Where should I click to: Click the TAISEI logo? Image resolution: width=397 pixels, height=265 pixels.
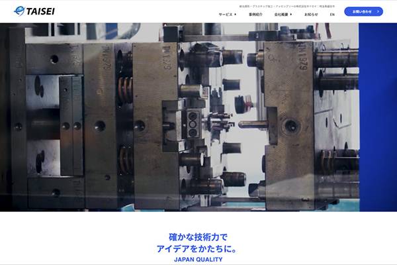click(34, 11)
